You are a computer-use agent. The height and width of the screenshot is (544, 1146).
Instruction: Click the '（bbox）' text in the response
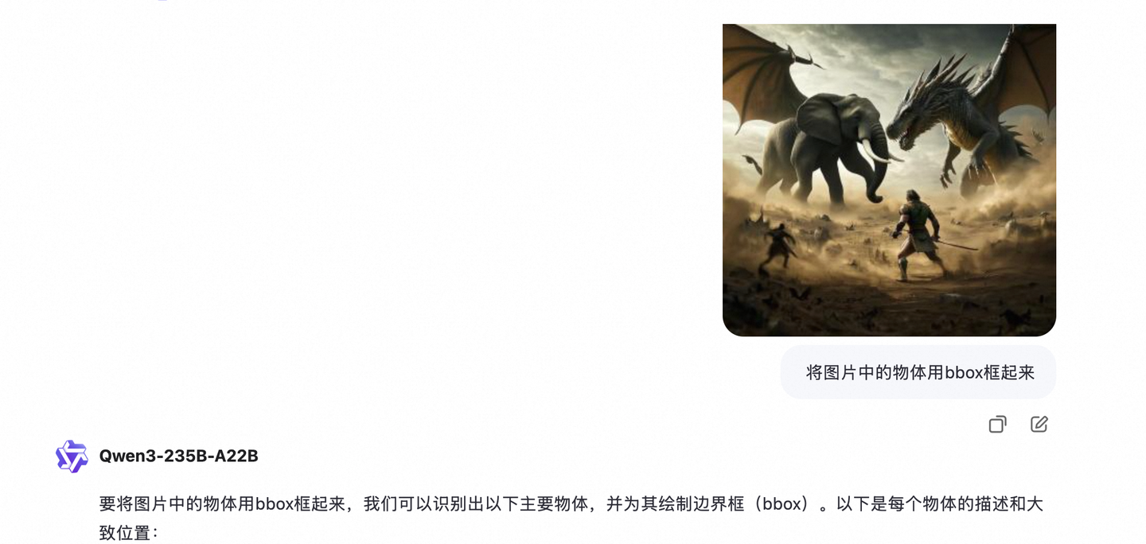tap(785, 504)
